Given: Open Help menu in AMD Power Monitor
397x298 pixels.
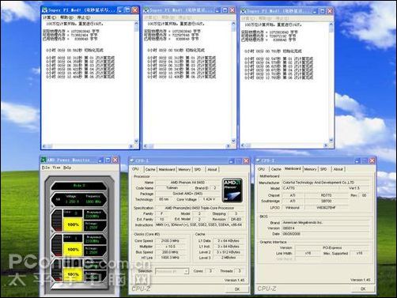Looking at the screenshot, I should click(67, 168).
